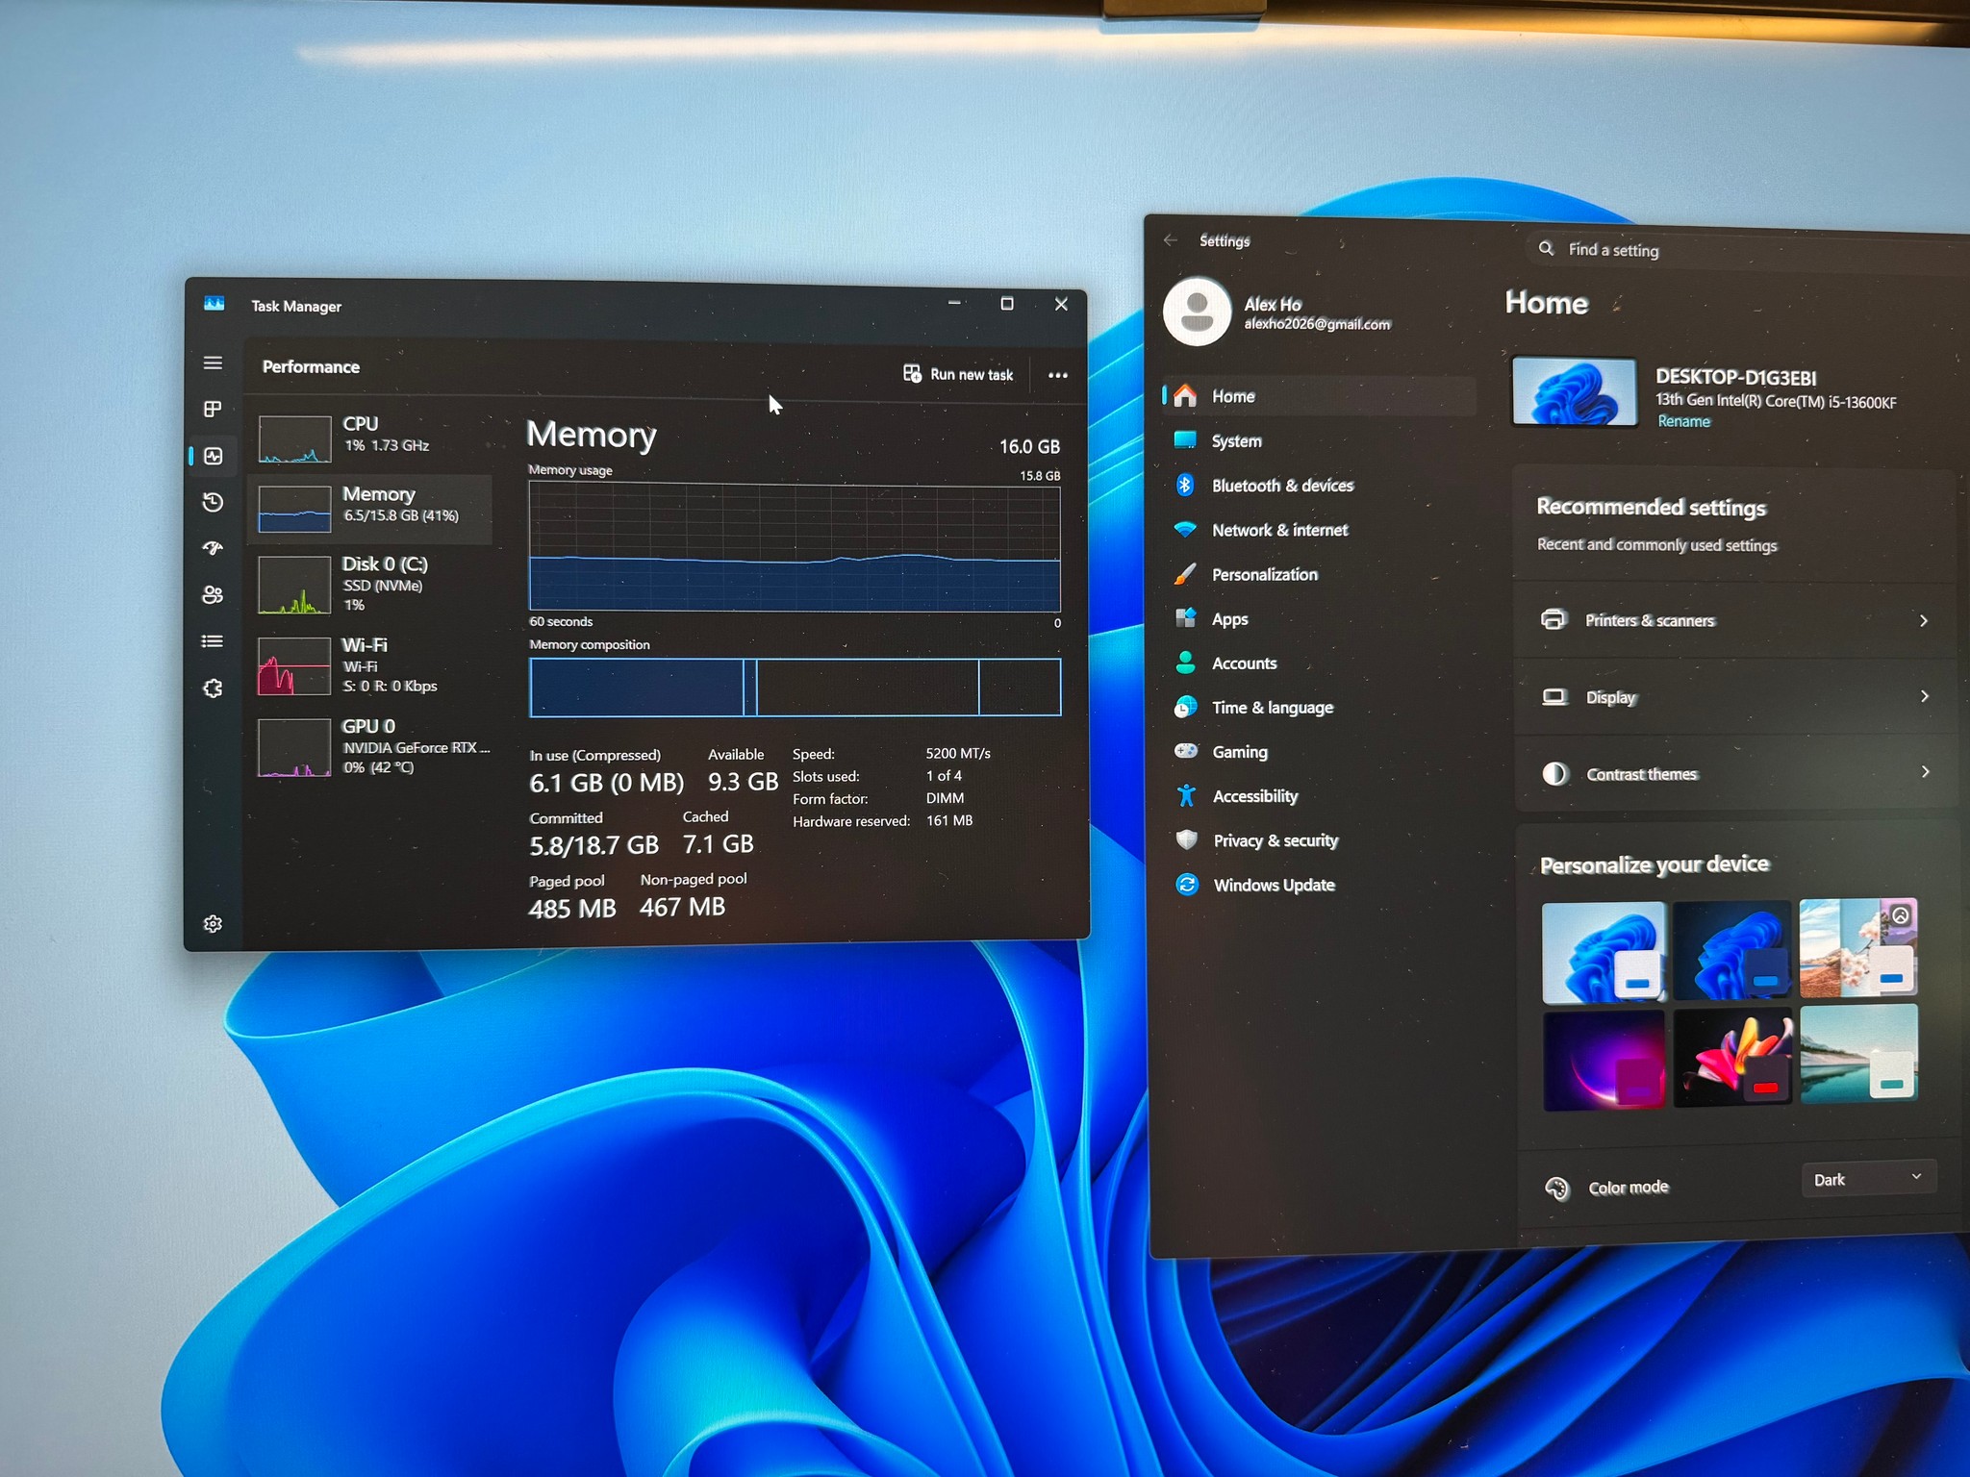Click the search magnifier icon in Settings

click(1546, 248)
